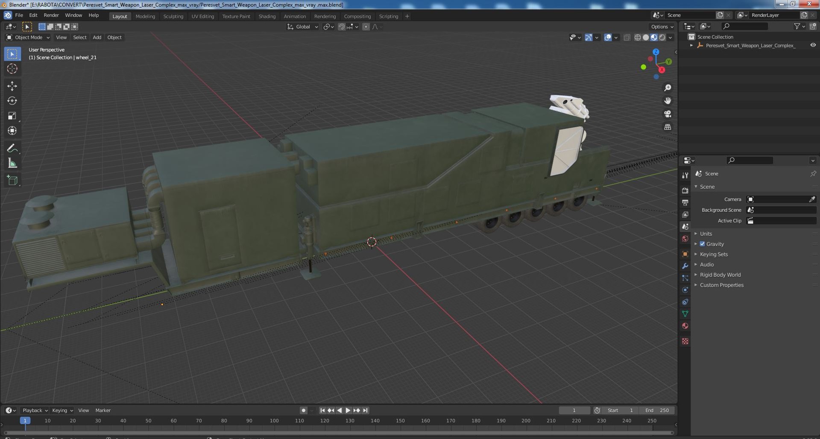
Task: Toggle camera view icon
Action: (668, 114)
